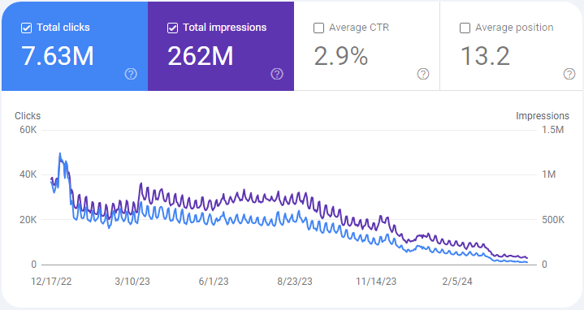Click the 12/17/22 date label
This screenshot has height=310, width=584.
[x=51, y=282]
